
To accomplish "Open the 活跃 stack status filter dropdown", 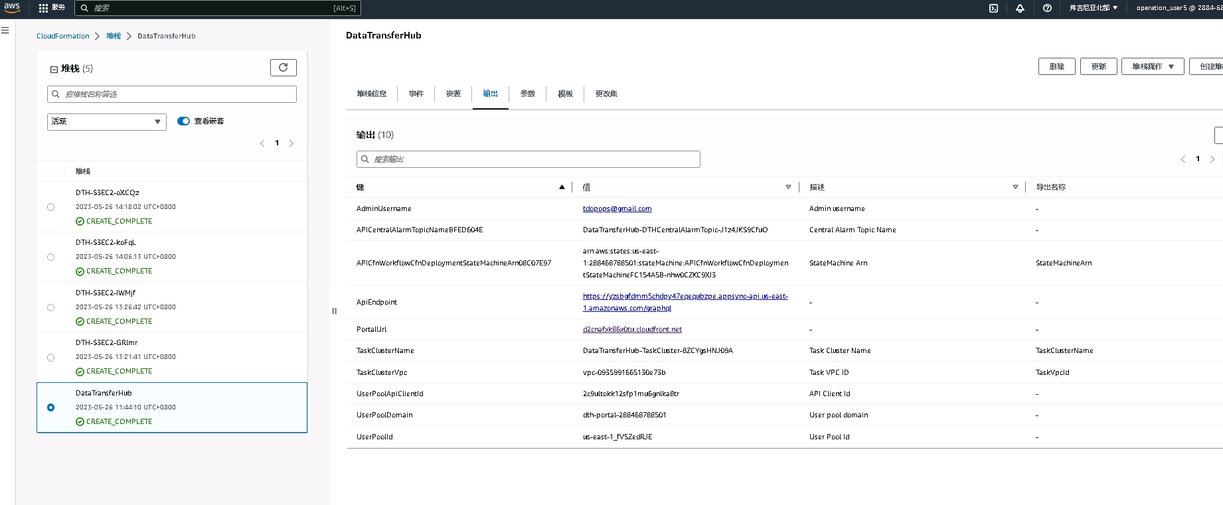I will pos(106,121).
